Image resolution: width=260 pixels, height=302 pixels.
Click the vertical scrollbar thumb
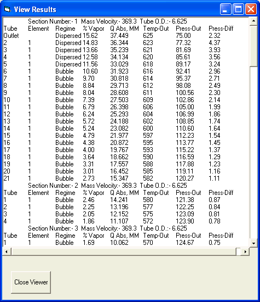click(253, 46)
